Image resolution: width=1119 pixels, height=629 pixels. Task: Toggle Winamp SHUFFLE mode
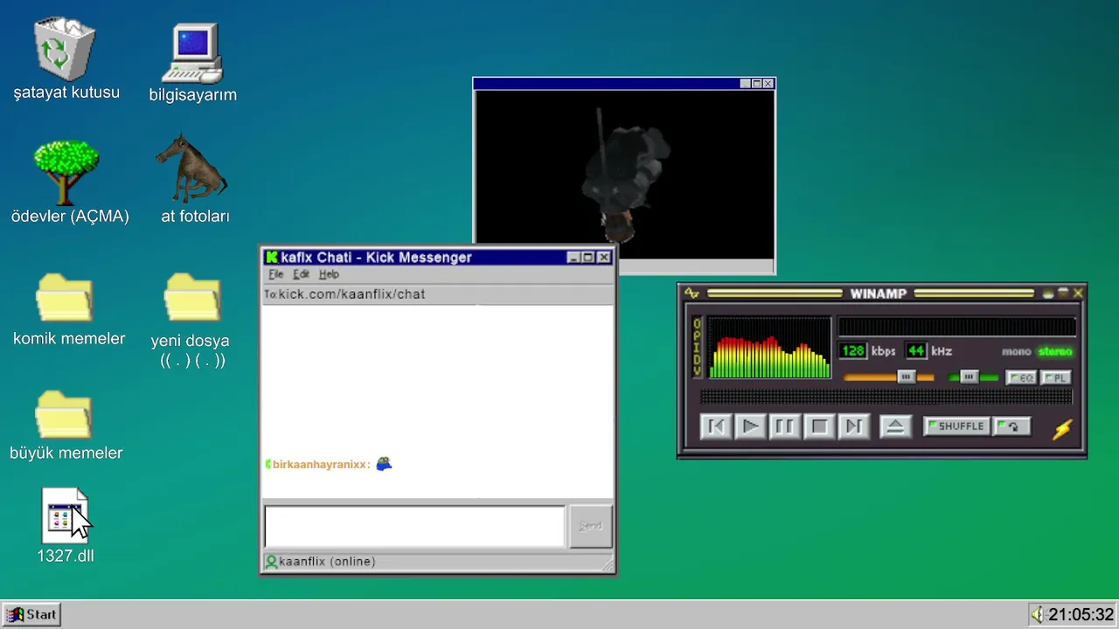pos(956,426)
